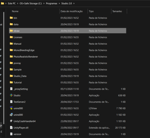Select the PhotoRealisticRenderer folder icon
Screen dimensions: 150x138
[x=11, y=56]
